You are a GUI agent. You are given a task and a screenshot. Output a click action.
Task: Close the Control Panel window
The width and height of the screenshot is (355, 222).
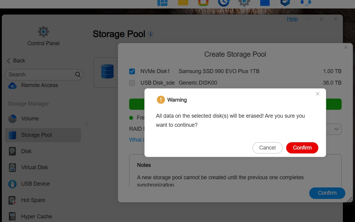336,19
